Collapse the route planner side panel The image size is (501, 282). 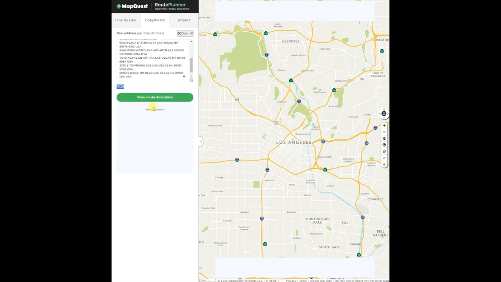tap(201, 141)
